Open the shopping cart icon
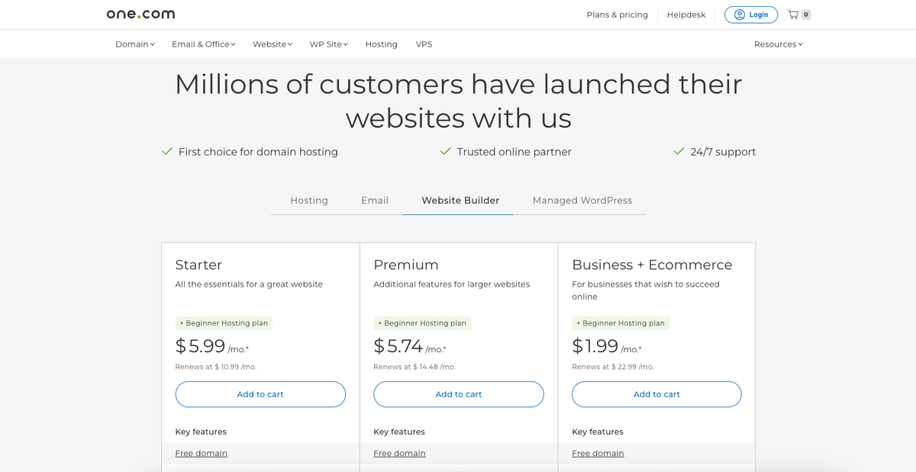Image resolution: width=916 pixels, height=472 pixels. tap(793, 14)
